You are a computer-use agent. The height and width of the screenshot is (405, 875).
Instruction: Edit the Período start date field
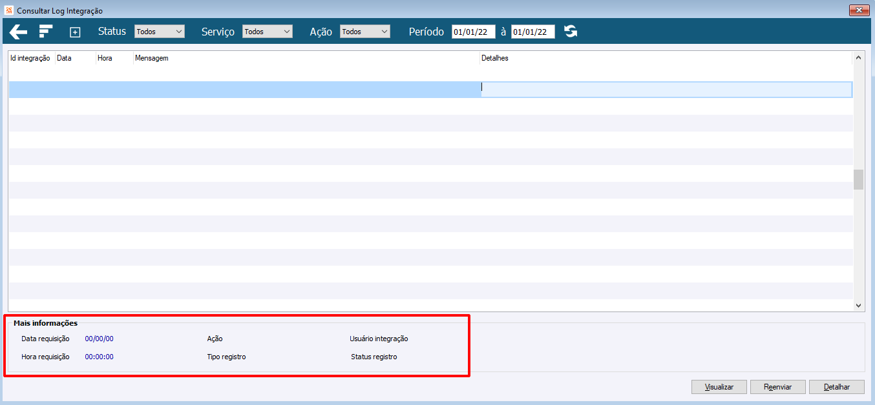(474, 32)
